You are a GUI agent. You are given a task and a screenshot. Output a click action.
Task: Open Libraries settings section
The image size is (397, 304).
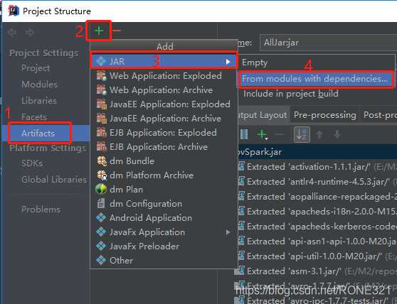39,101
